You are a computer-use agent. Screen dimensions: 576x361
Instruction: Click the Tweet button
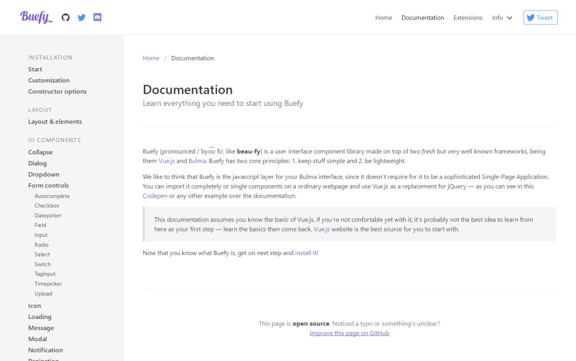coord(540,18)
